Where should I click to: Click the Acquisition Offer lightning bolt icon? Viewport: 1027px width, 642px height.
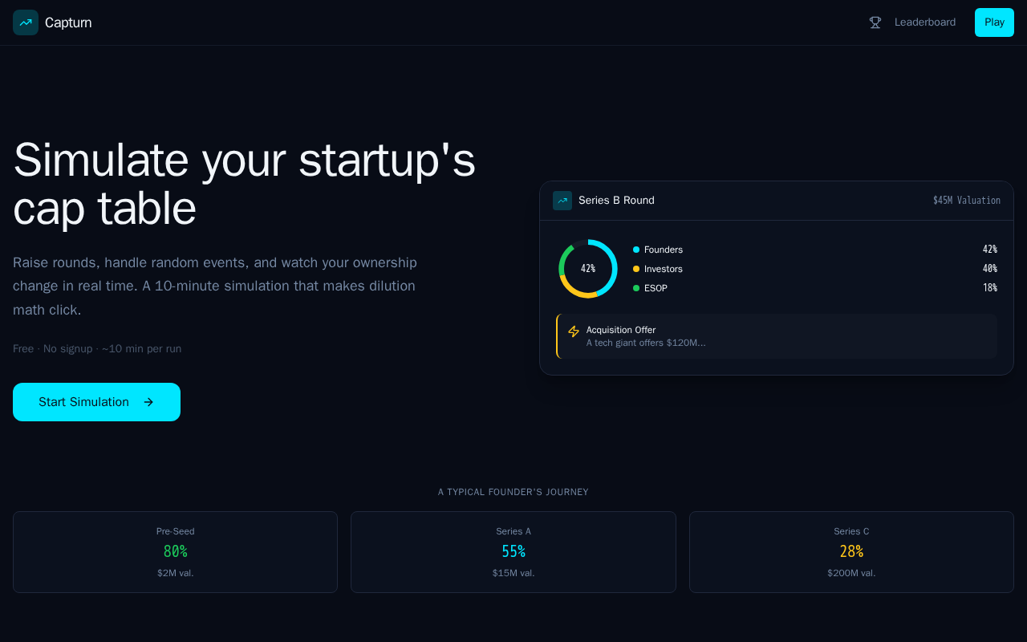[574, 331]
